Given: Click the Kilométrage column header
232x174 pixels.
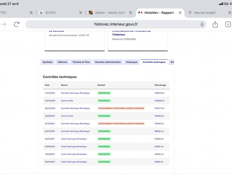Looking at the screenshot, I should click(160, 85).
